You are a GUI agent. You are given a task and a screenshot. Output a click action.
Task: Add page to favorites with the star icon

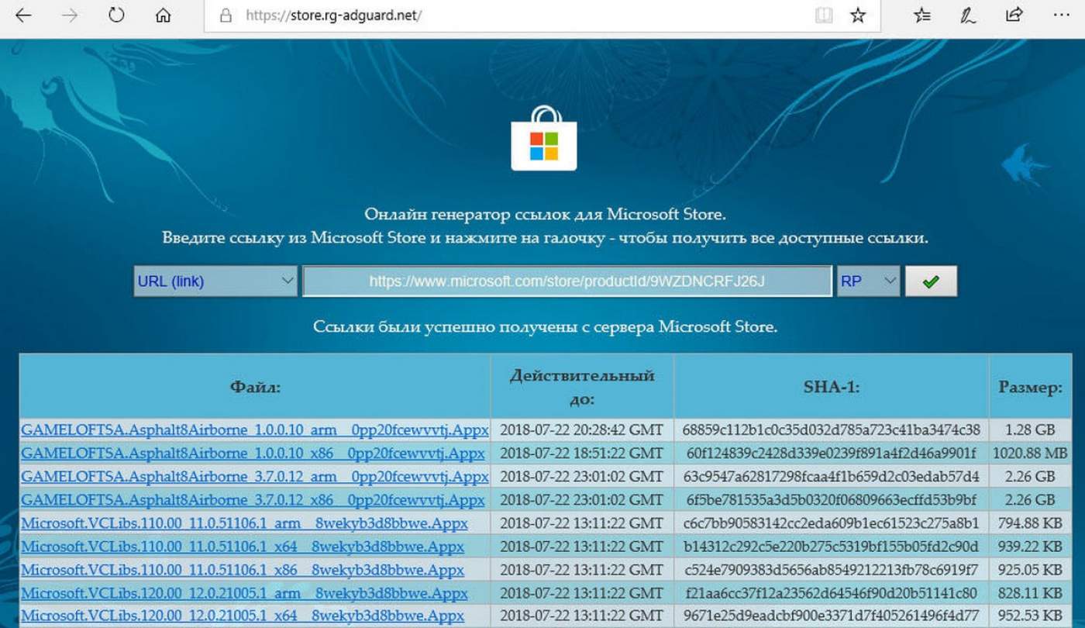pos(858,16)
